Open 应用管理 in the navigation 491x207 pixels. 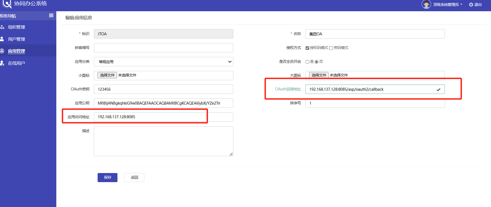17,51
